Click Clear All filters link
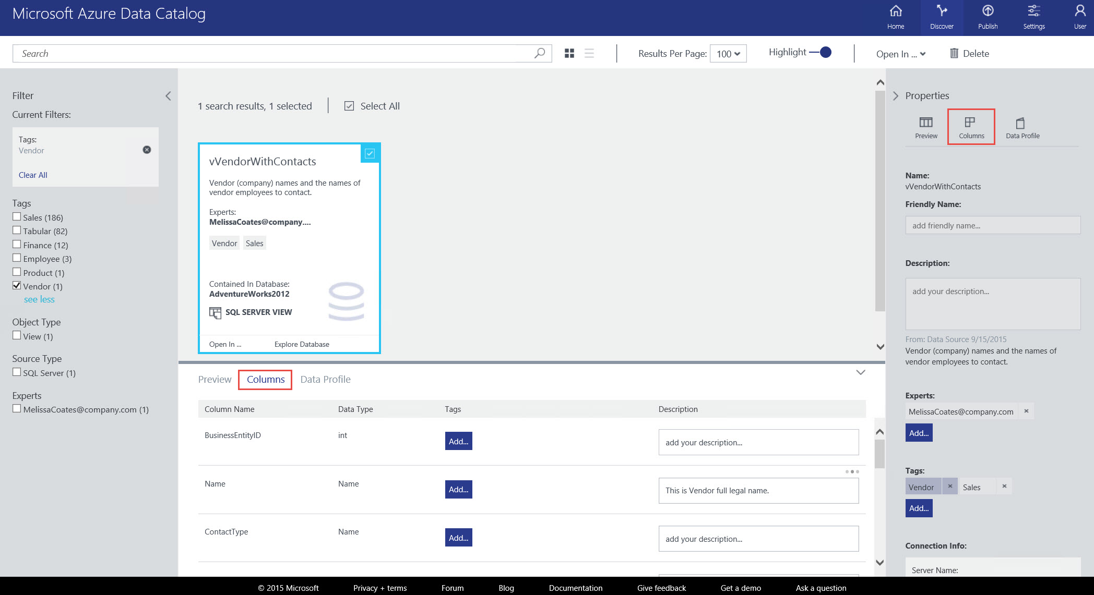 pyautogui.click(x=33, y=175)
